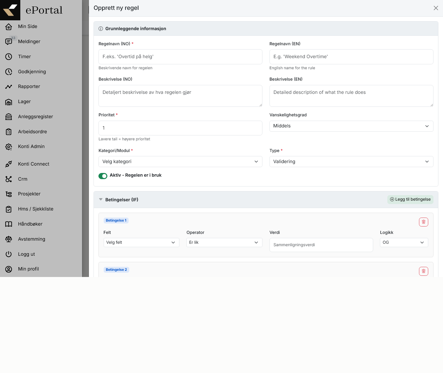Open the Min profil link
This screenshot has width=443, height=373.
tap(29, 269)
